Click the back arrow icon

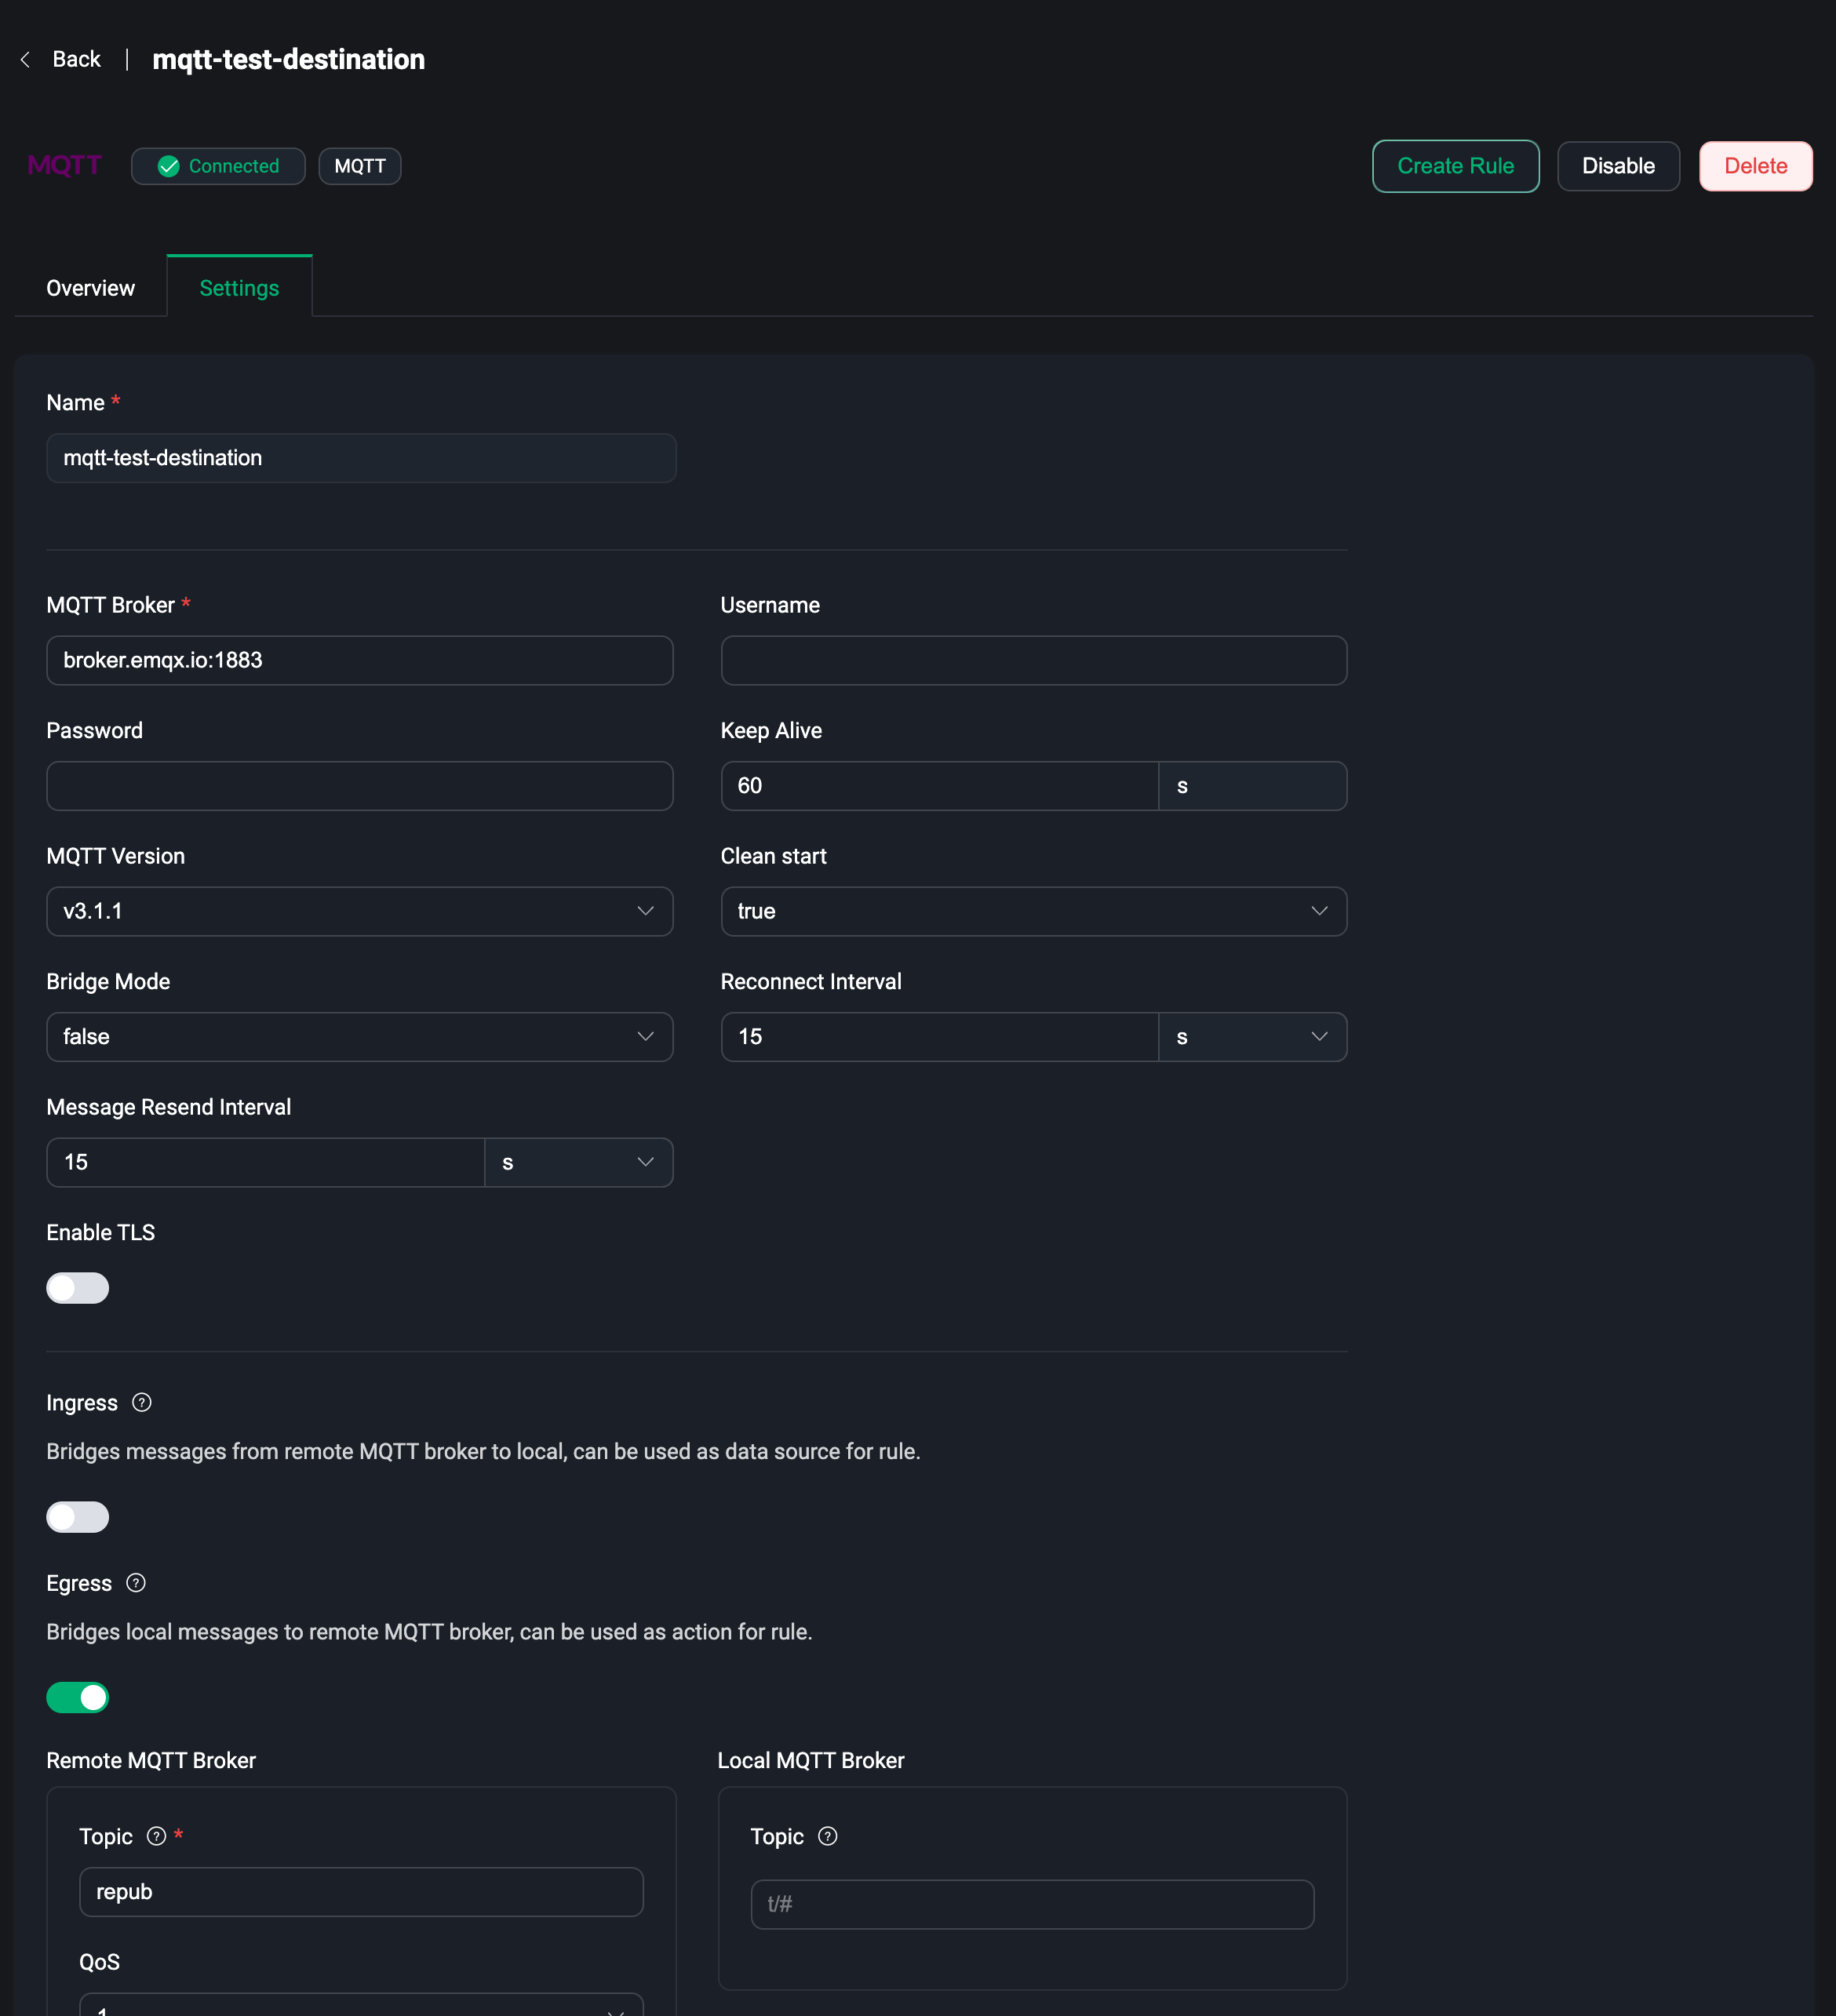25,60
